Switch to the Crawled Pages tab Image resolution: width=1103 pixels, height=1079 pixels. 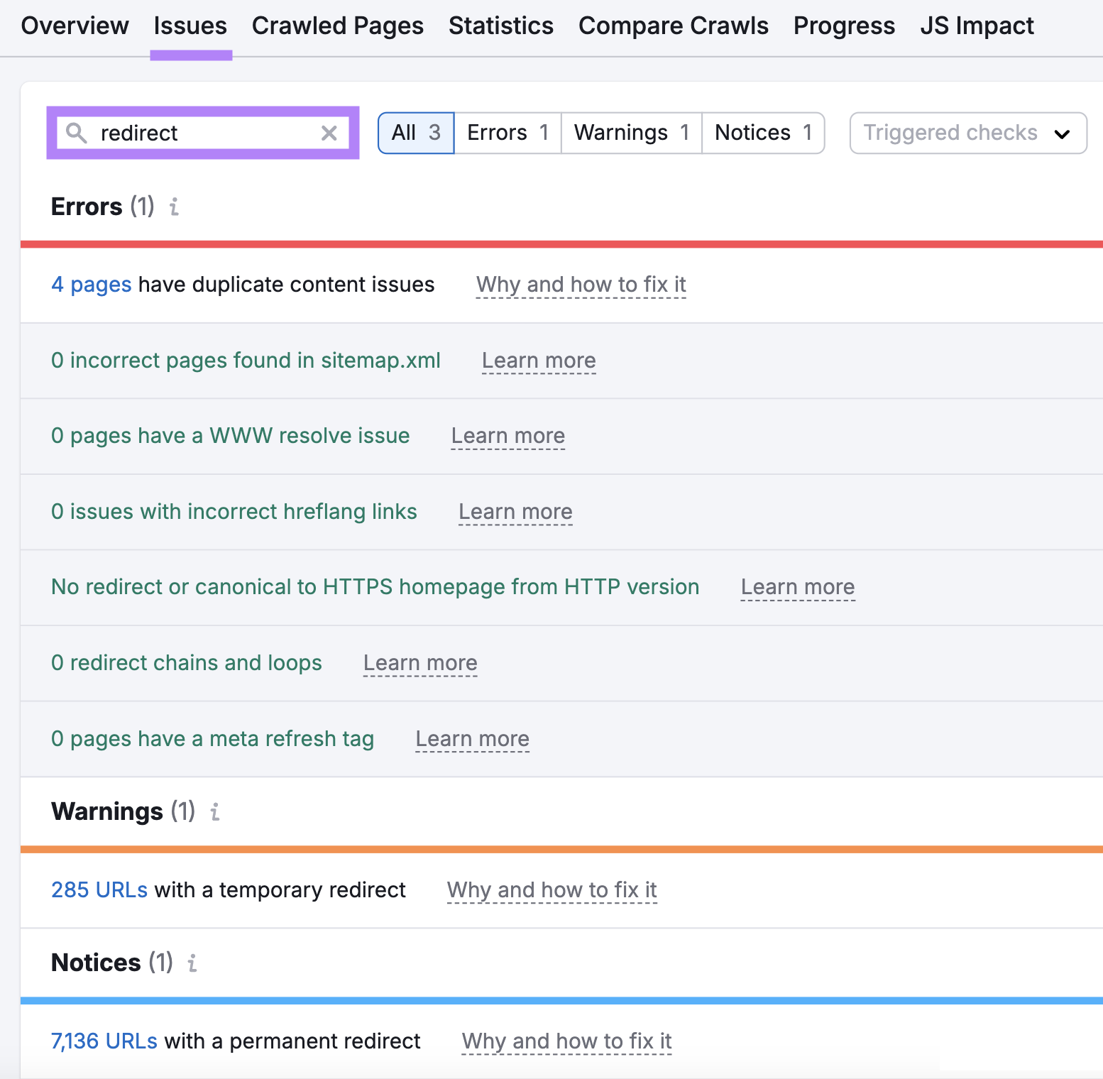(337, 26)
